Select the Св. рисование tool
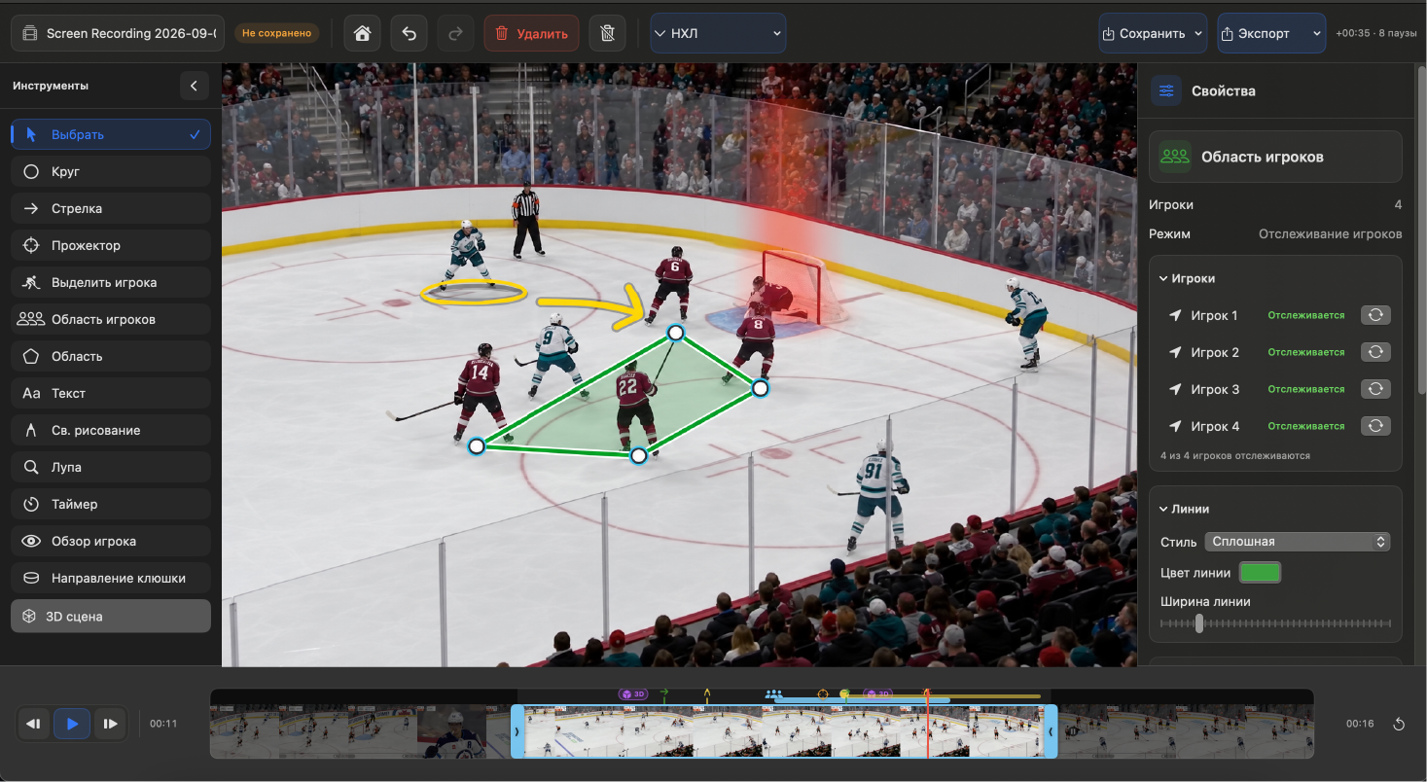The height and width of the screenshot is (782, 1427). coord(111,430)
